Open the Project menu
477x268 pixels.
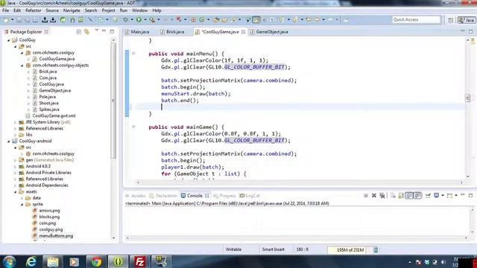(108, 10)
